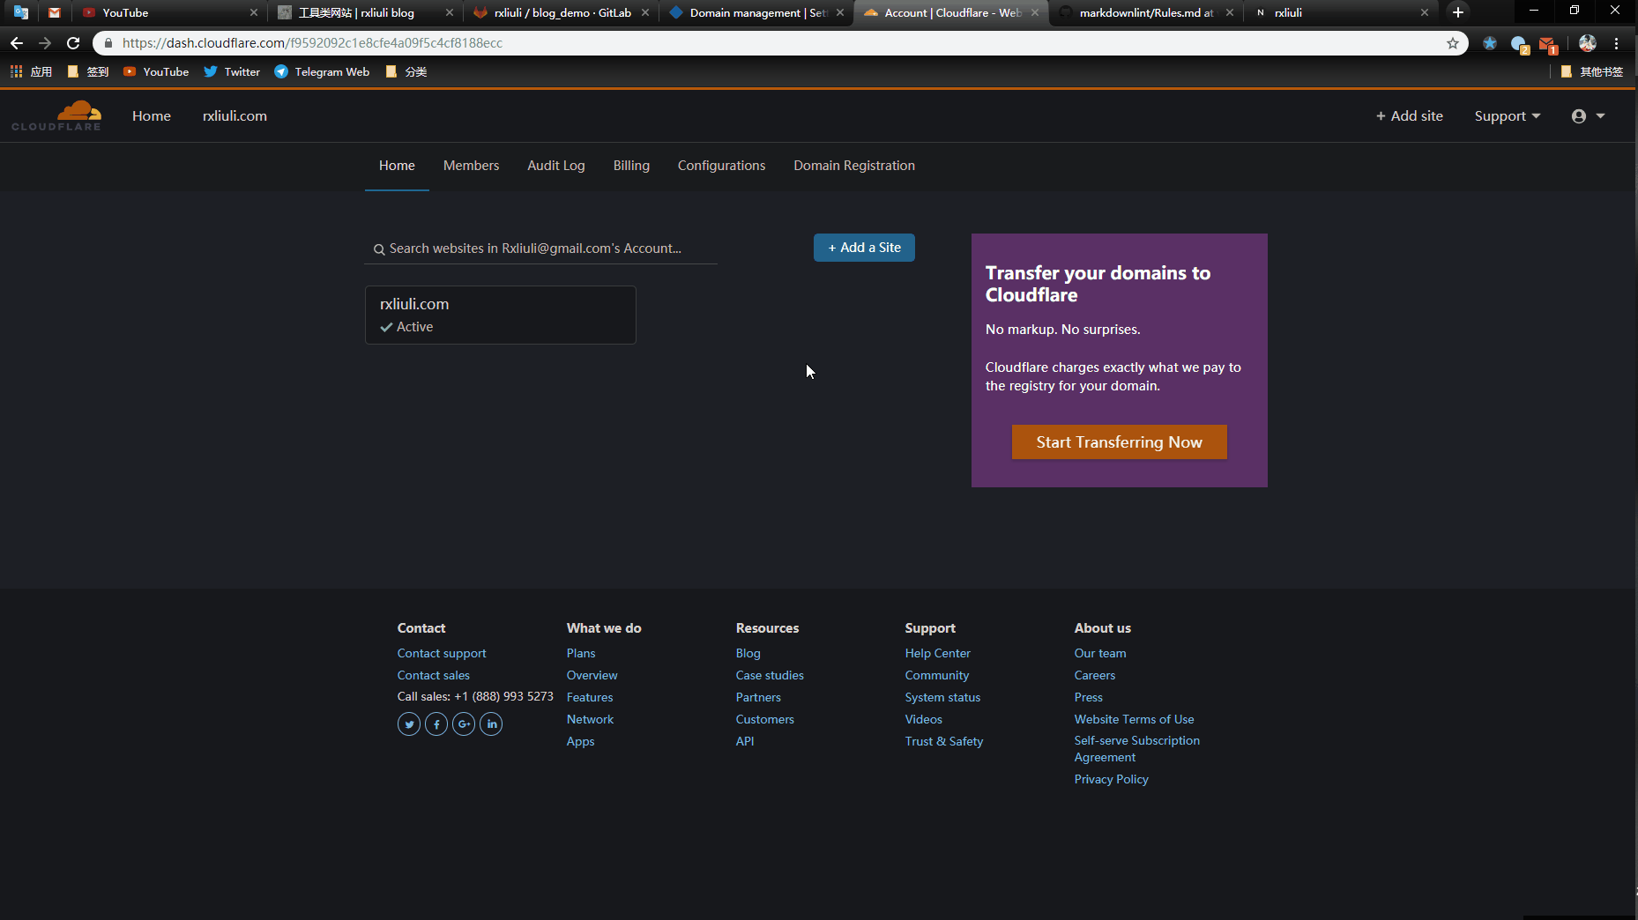This screenshot has height=920, width=1638.
Task: Click the Chrome profile avatar icon
Action: [x=1588, y=43]
